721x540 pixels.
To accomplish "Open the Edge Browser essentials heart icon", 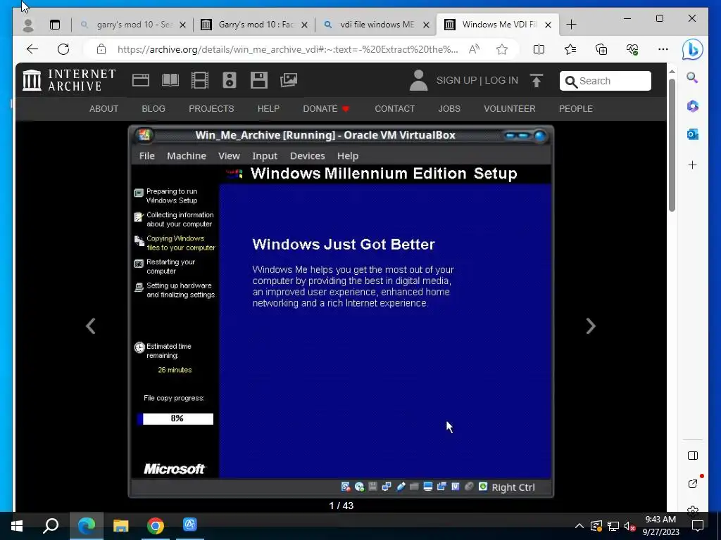I will pyautogui.click(x=632, y=49).
